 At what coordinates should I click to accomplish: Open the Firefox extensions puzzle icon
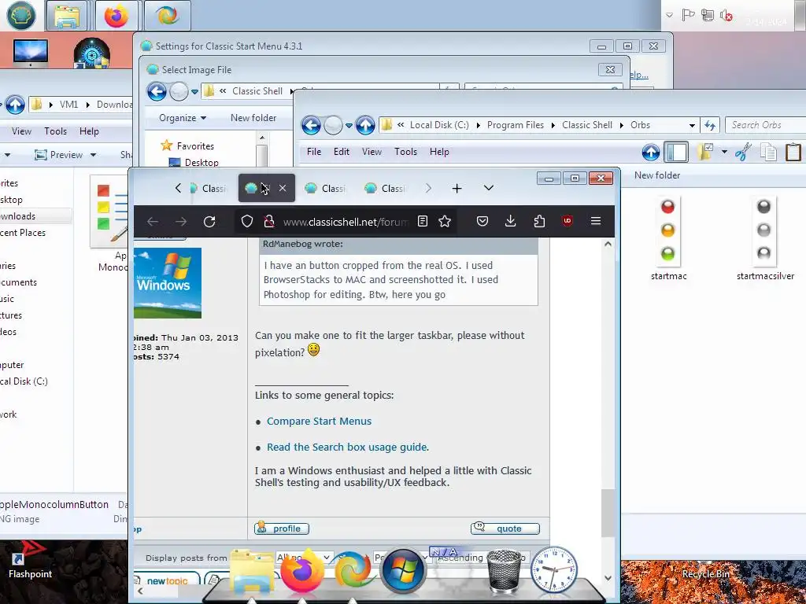coord(539,221)
